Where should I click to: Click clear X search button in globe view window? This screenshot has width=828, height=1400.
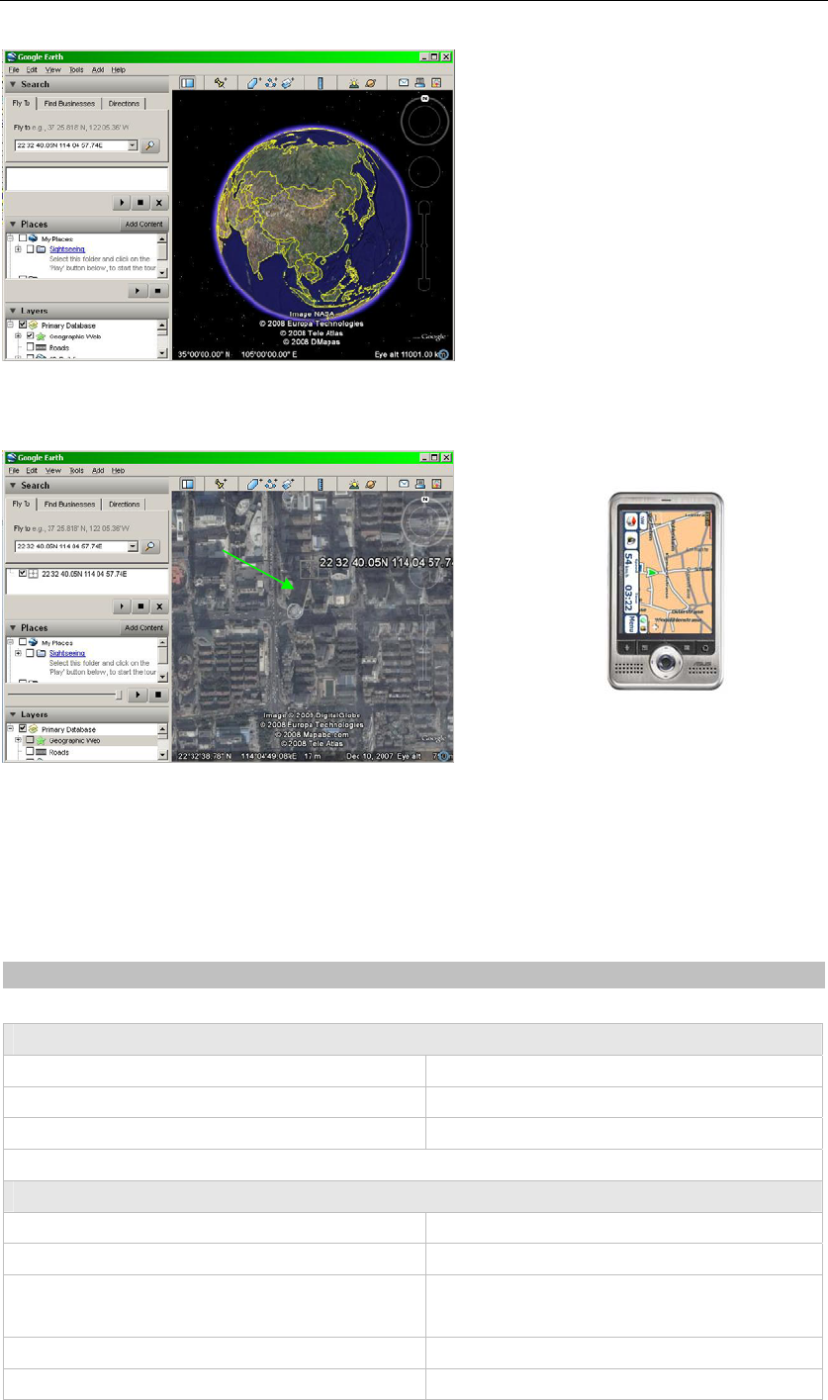tap(158, 202)
